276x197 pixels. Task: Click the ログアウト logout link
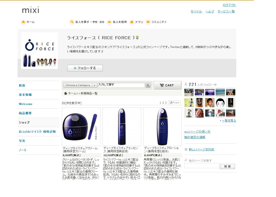point(229,5)
